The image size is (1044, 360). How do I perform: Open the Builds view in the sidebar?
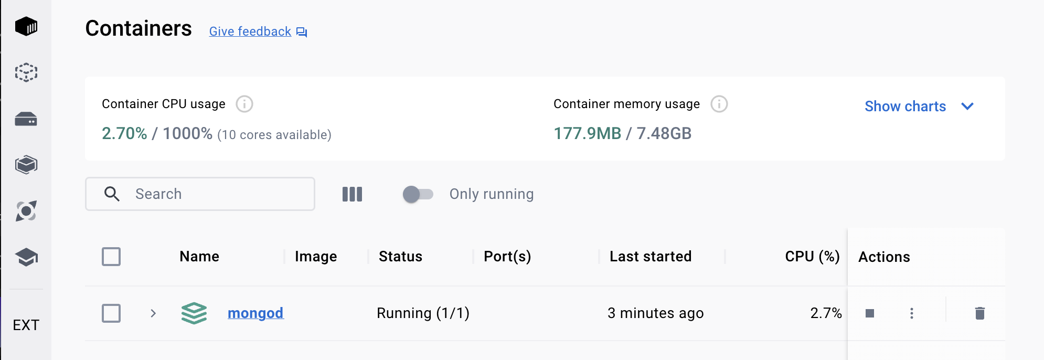27,164
